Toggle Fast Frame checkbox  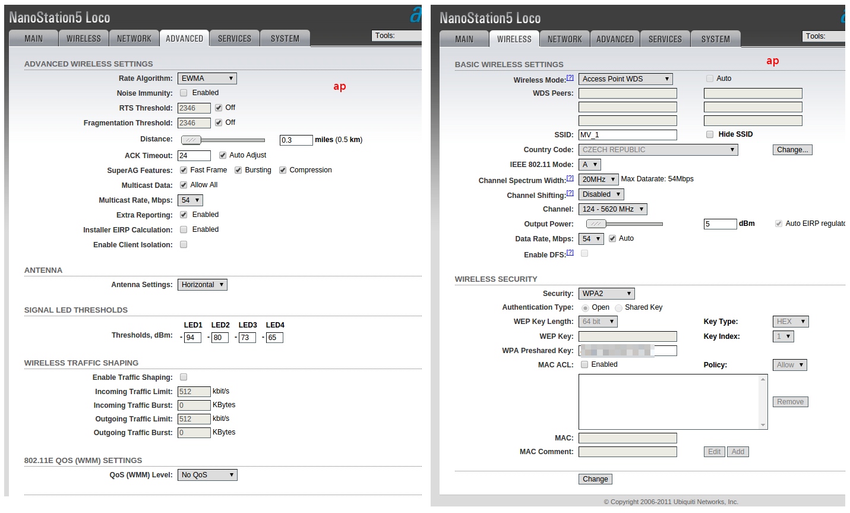click(x=184, y=170)
